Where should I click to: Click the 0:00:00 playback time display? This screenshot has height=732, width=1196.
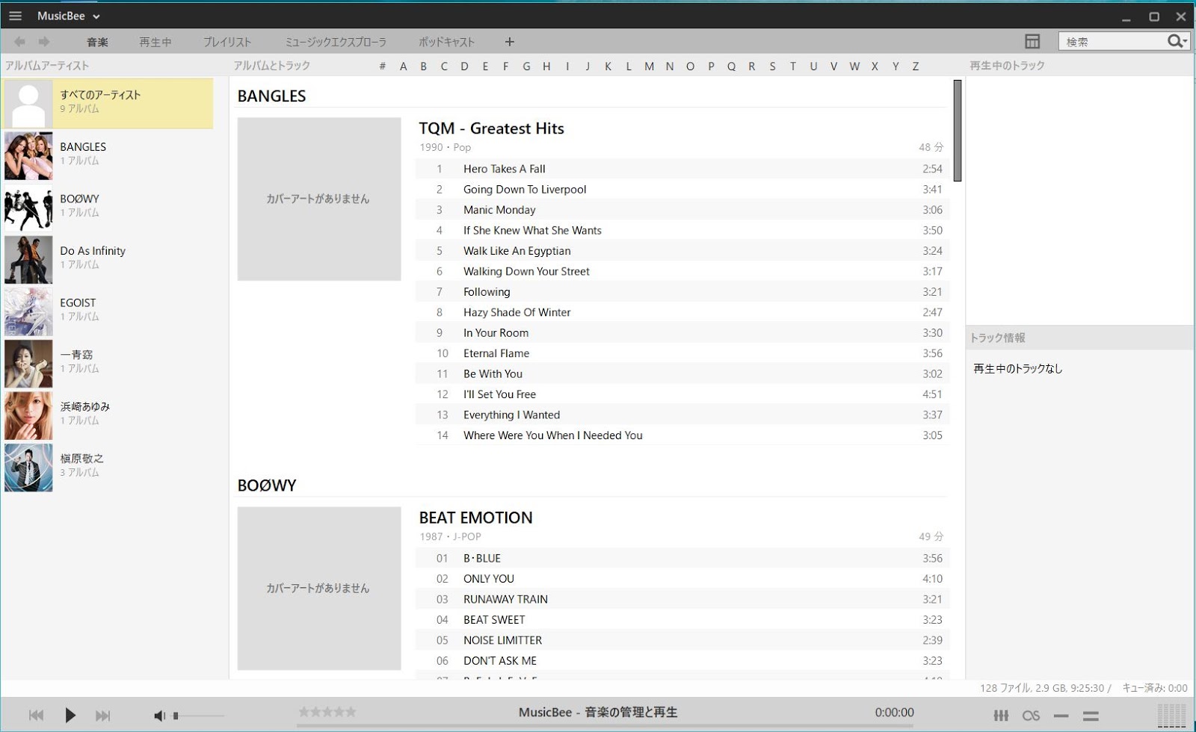click(895, 712)
